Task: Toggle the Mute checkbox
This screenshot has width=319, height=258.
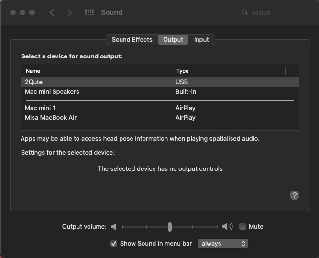Action: click(242, 226)
